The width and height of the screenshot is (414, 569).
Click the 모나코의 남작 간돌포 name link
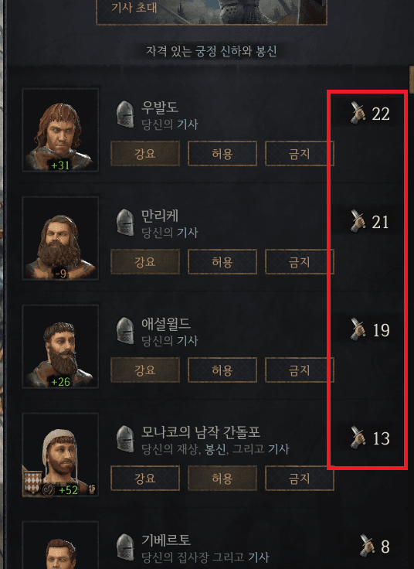(x=201, y=432)
